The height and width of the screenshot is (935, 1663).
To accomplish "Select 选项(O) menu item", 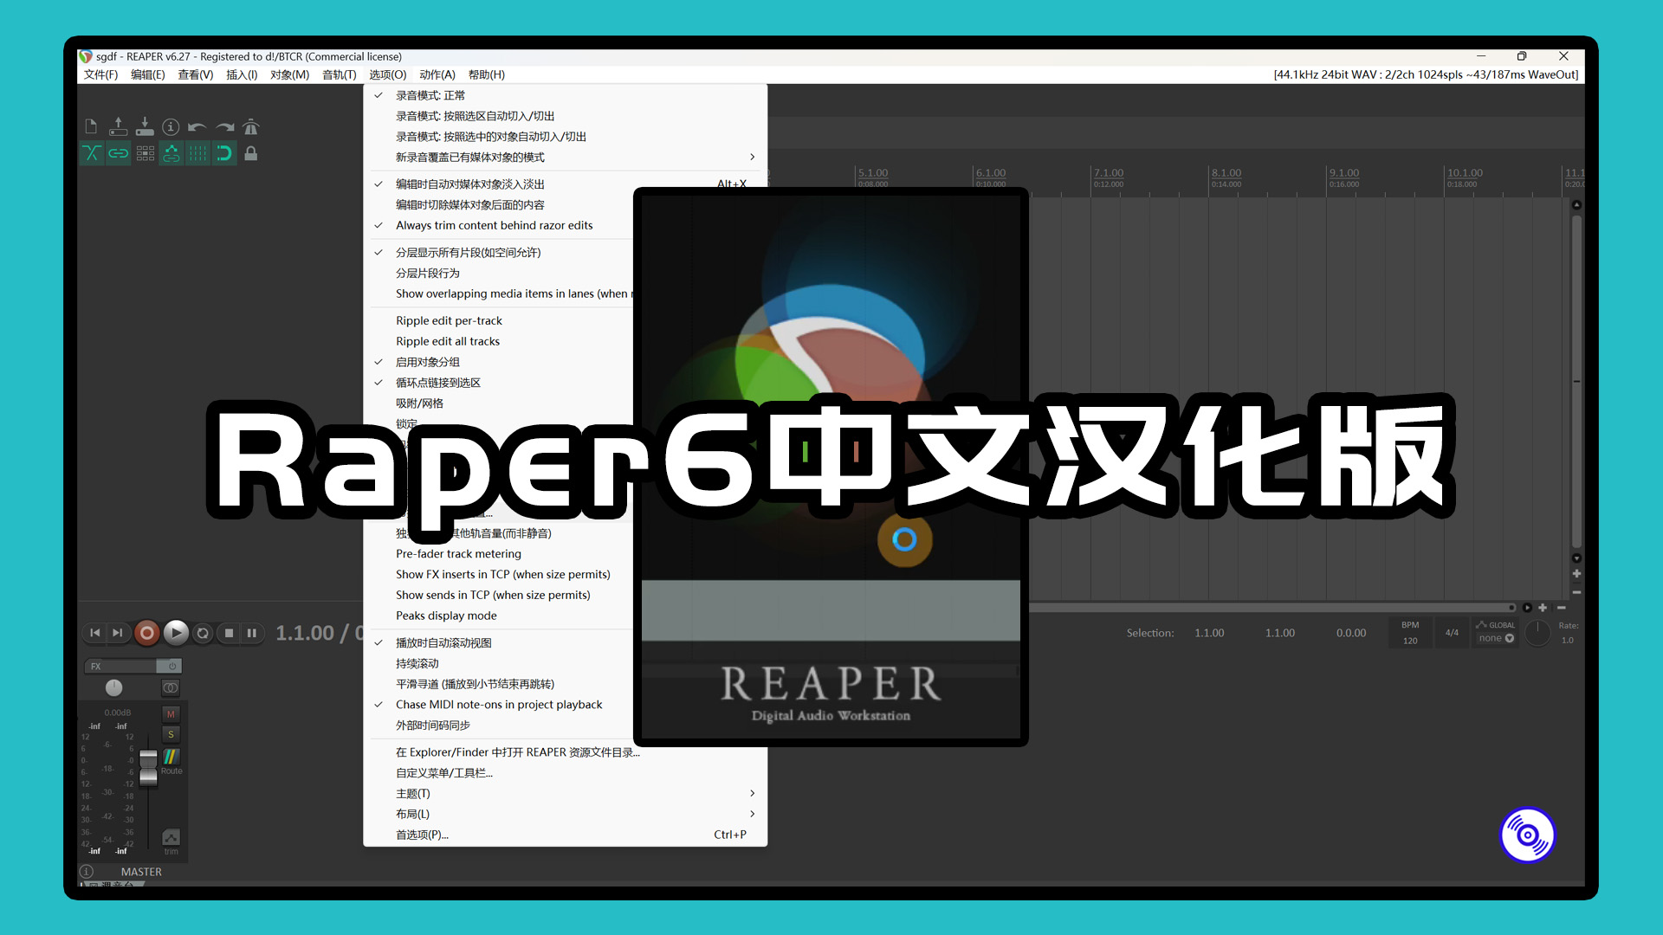I will point(387,74).
